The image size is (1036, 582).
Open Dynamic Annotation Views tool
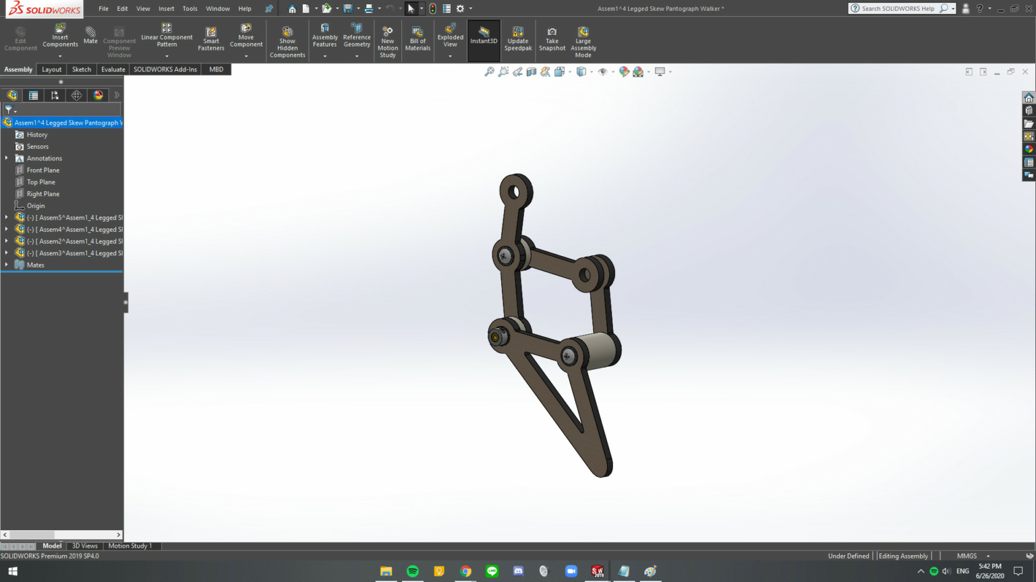pyautogui.click(x=545, y=71)
